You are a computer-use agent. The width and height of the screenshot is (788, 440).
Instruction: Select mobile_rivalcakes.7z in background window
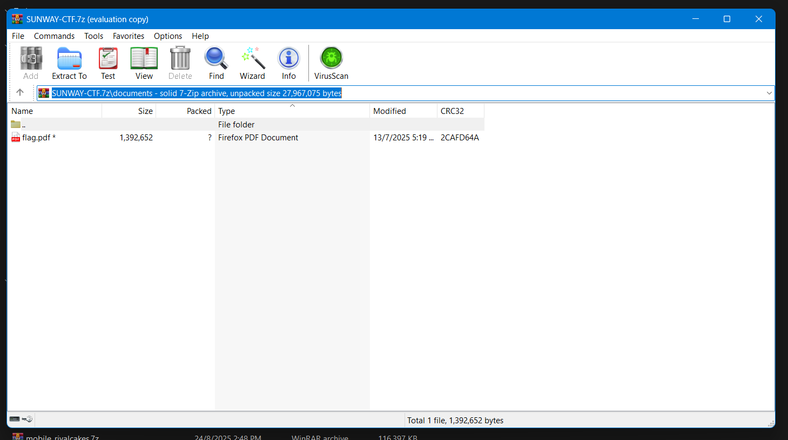(62, 437)
